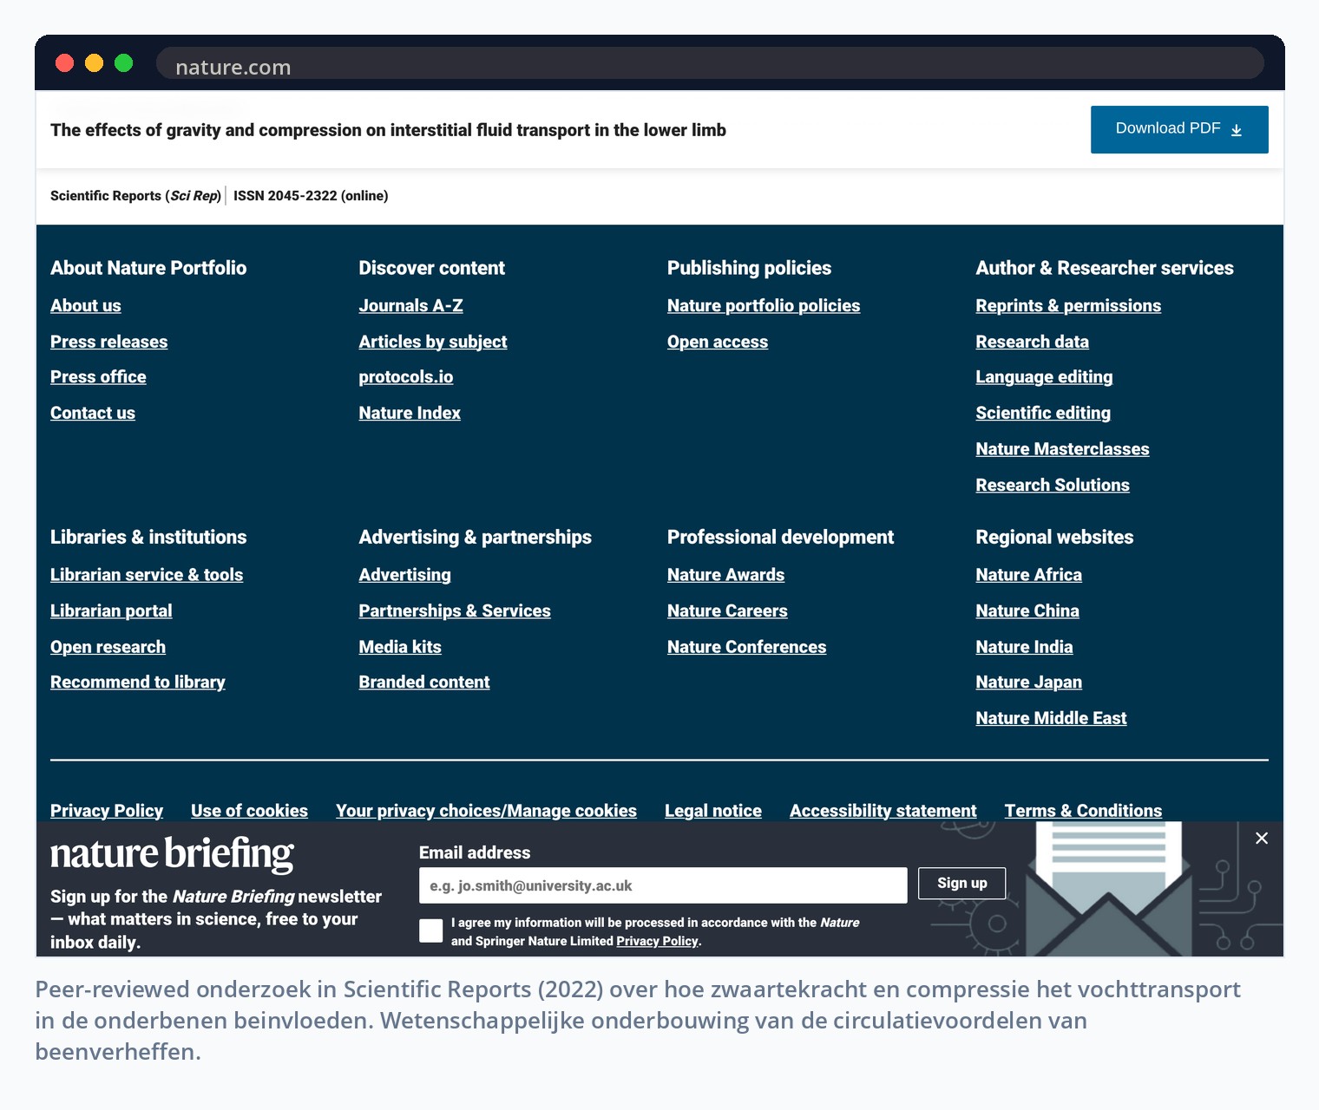Visit Nature Masterclasses link
1319x1110 pixels.
click(1063, 448)
